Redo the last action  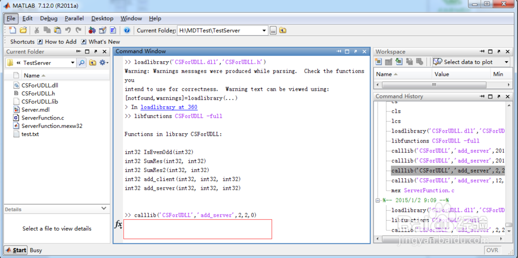pyautogui.click(x=78, y=31)
